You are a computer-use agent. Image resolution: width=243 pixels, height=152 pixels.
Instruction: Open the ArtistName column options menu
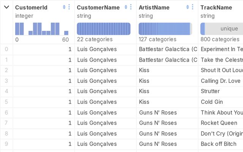pyautogui.click(x=193, y=7)
